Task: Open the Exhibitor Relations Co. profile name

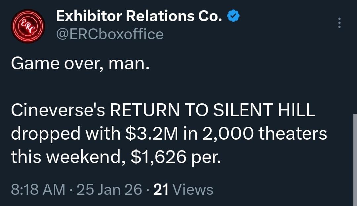Action: pyautogui.click(x=139, y=17)
